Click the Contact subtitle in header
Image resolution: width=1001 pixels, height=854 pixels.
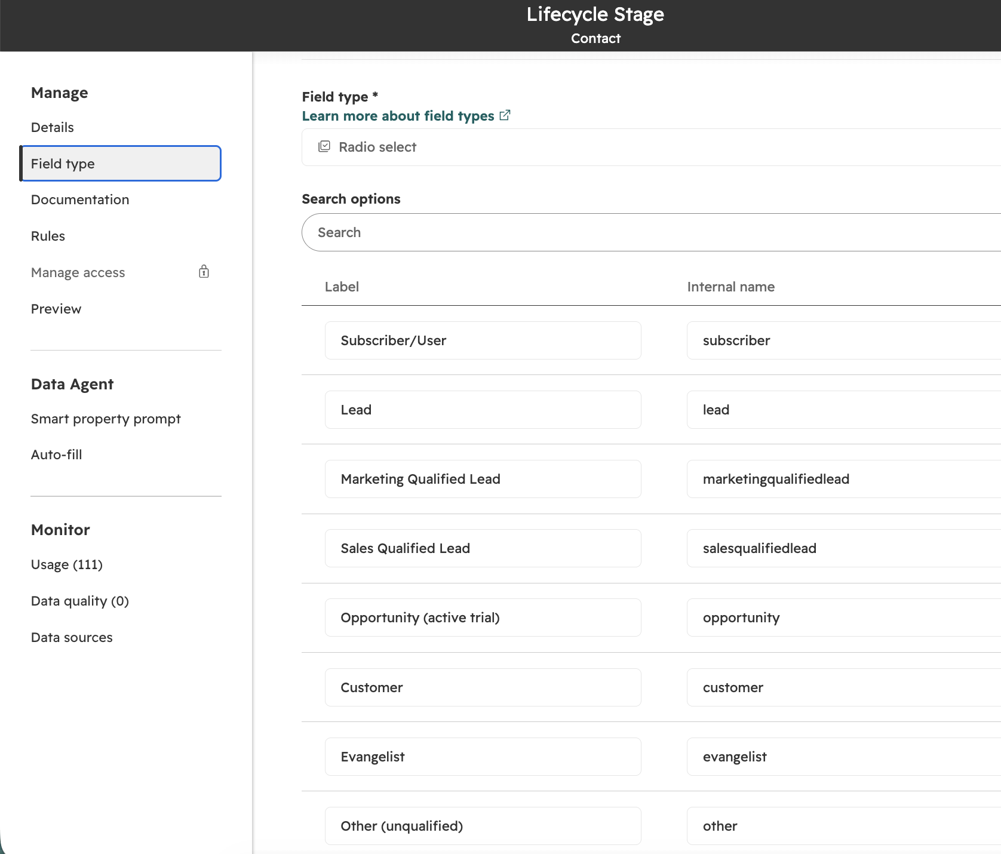click(x=596, y=38)
